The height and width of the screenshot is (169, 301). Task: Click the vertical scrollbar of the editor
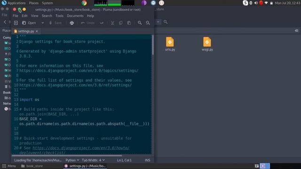point(153,46)
